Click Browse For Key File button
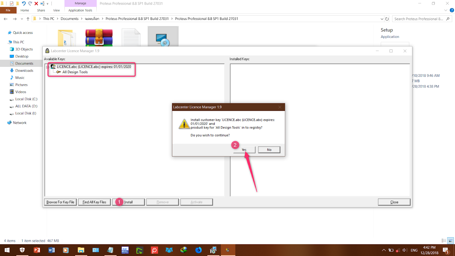The width and height of the screenshot is (455, 256). (x=60, y=202)
